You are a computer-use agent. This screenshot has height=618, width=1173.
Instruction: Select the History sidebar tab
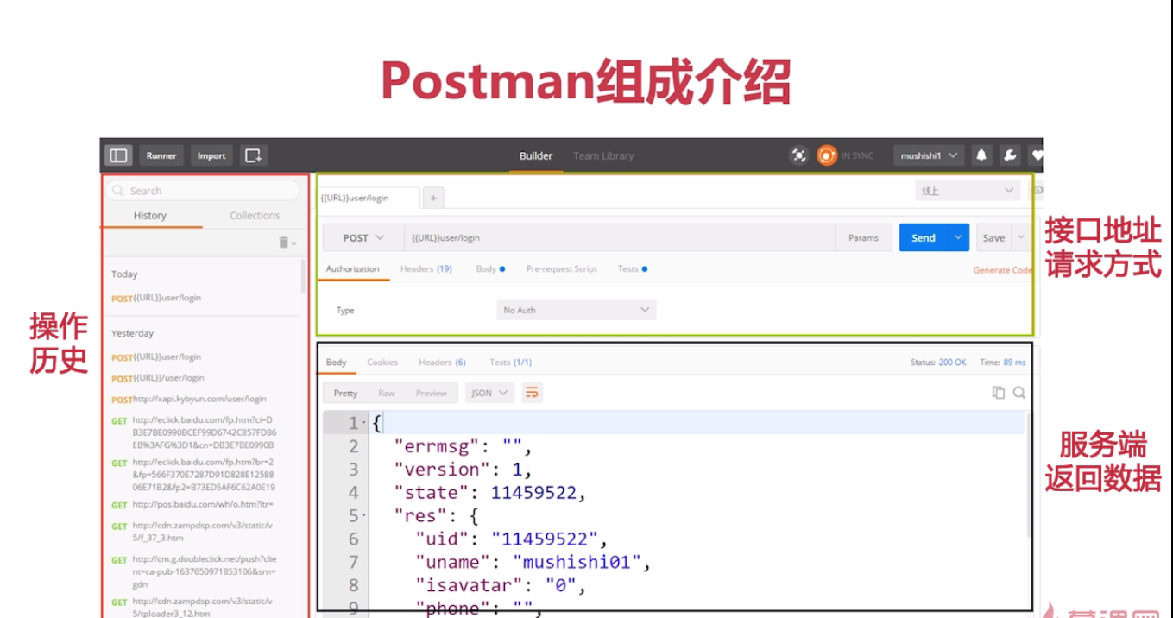point(150,216)
